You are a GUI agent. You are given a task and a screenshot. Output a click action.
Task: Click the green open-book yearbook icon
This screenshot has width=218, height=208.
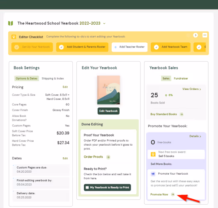(10, 23)
